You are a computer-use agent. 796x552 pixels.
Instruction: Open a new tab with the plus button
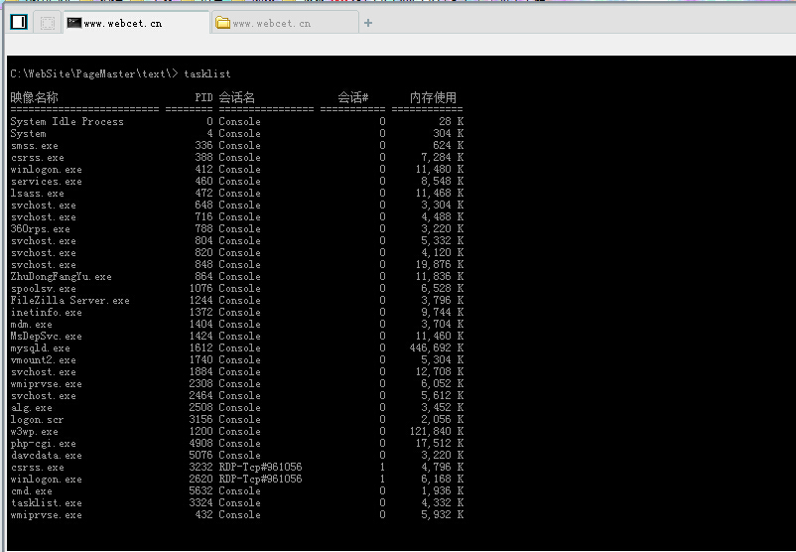click(368, 23)
